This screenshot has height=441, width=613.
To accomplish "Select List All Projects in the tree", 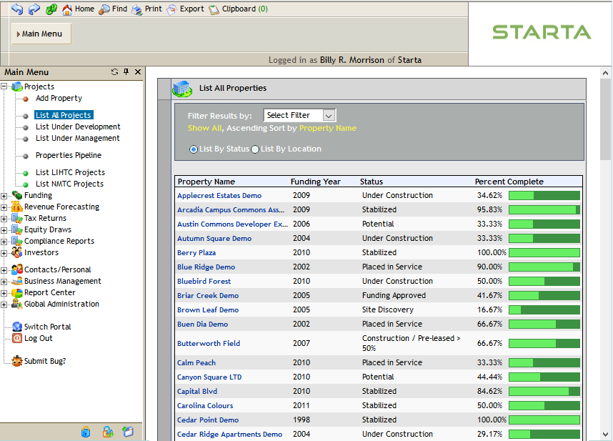I will pyautogui.click(x=64, y=114).
